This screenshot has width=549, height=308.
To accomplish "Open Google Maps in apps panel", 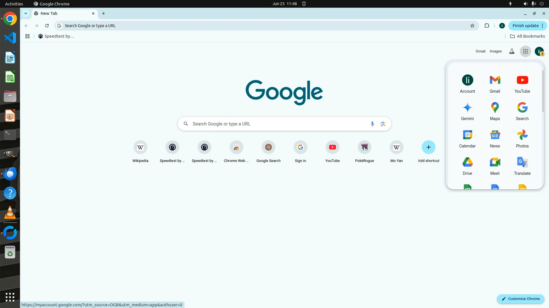I will pos(495,111).
